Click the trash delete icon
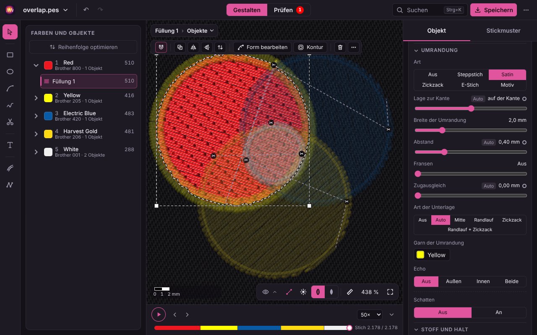This screenshot has height=335, width=537. (340, 47)
